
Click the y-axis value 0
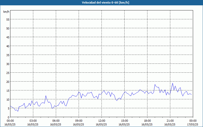point(9,117)
